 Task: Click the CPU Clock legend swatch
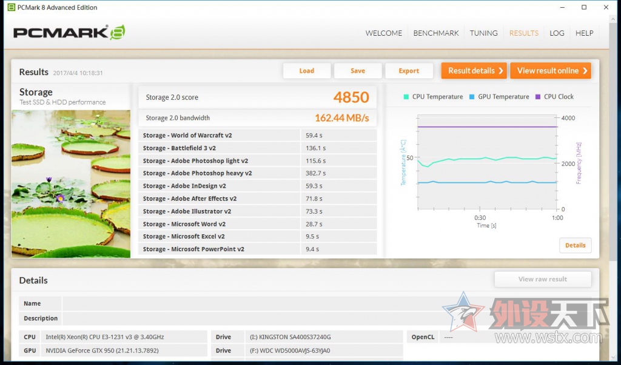538,97
